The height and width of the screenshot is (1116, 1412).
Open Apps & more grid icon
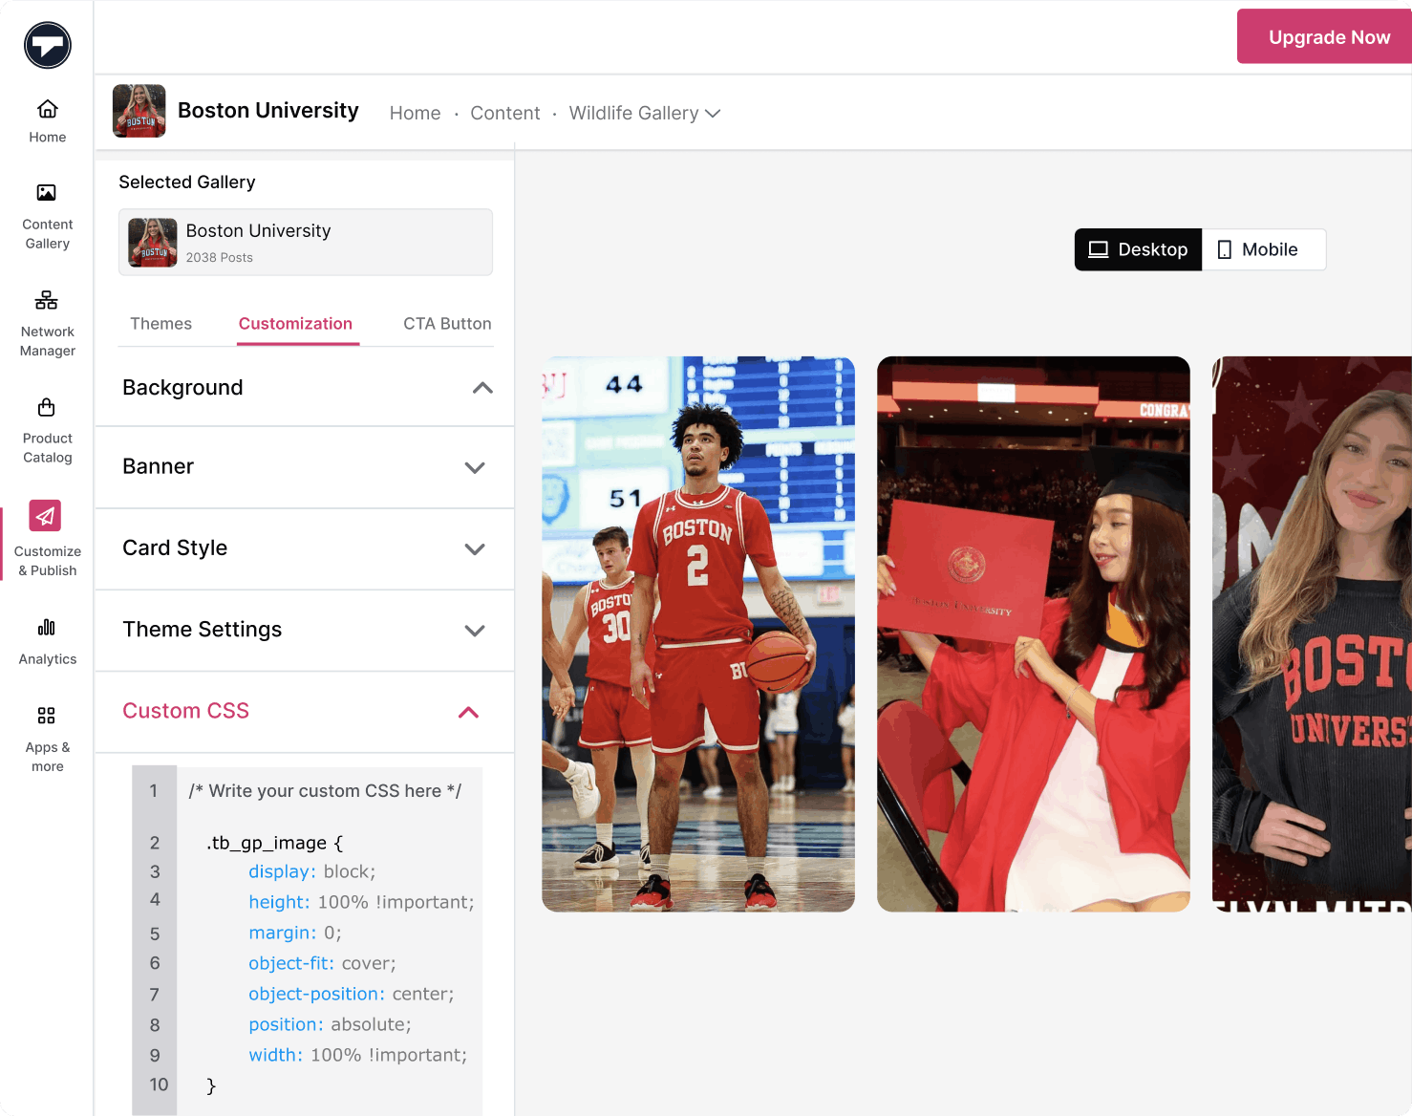pyautogui.click(x=47, y=716)
